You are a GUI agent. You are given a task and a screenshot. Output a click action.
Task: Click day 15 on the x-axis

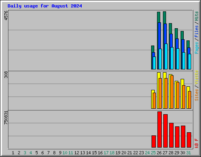coord(94,153)
